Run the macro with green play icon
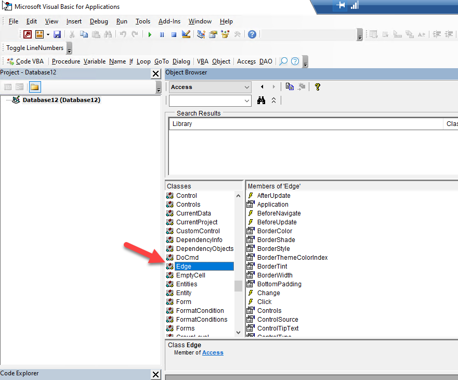Screen dimensions: 458x380 pos(150,34)
